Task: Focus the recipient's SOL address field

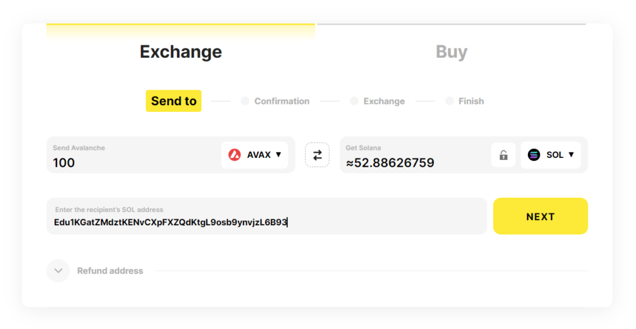Action: (x=267, y=221)
